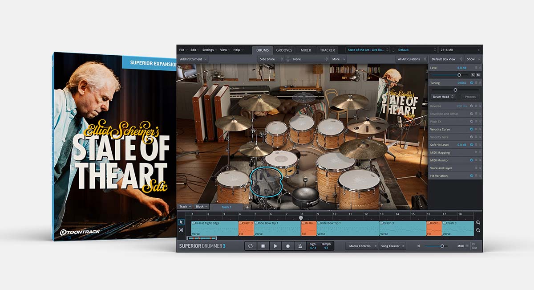Open Tuning property menu icon
The width and height of the screenshot is (534, 290).
pos(476,82)
